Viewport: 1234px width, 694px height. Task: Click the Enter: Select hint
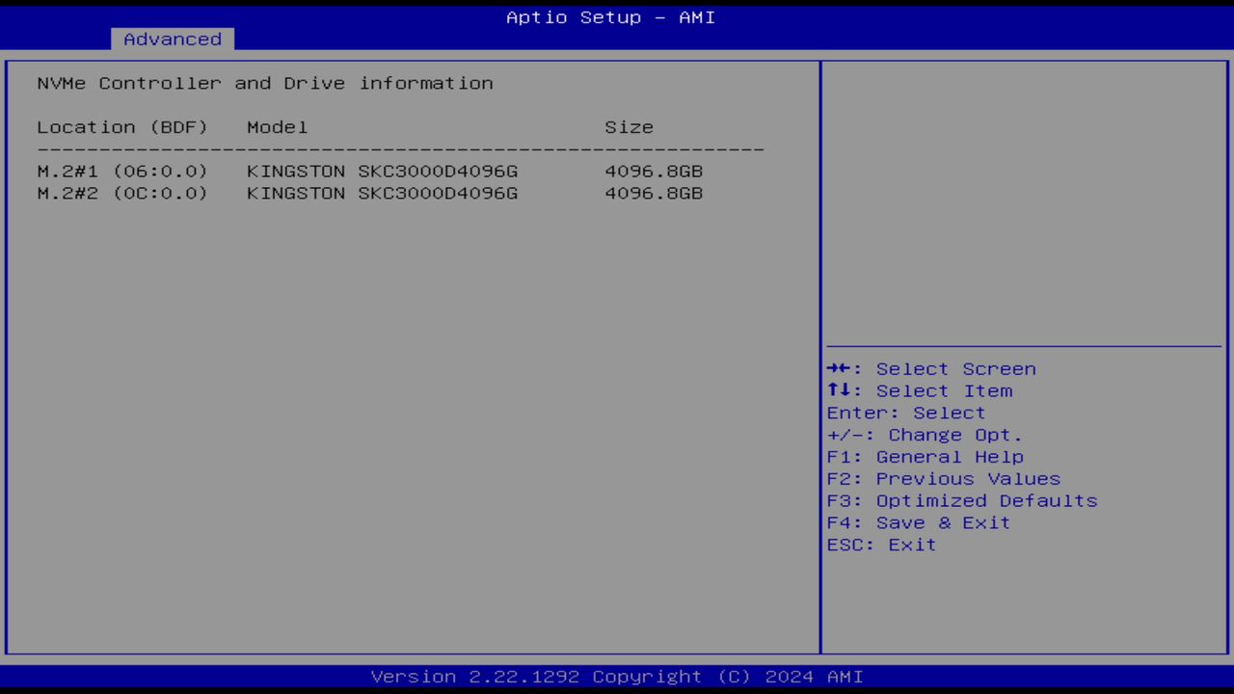coord(906,414)
